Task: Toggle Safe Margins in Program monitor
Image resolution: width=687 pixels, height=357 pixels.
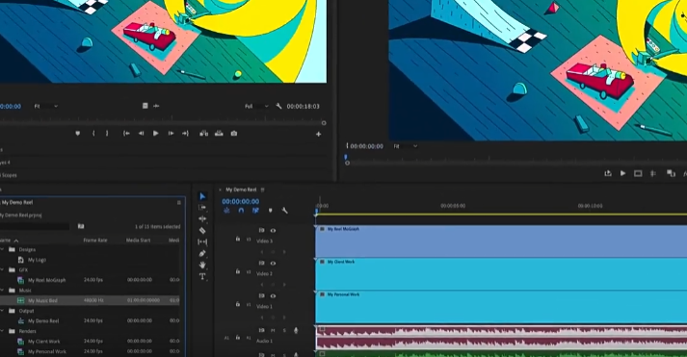Action: pos(638,173)
